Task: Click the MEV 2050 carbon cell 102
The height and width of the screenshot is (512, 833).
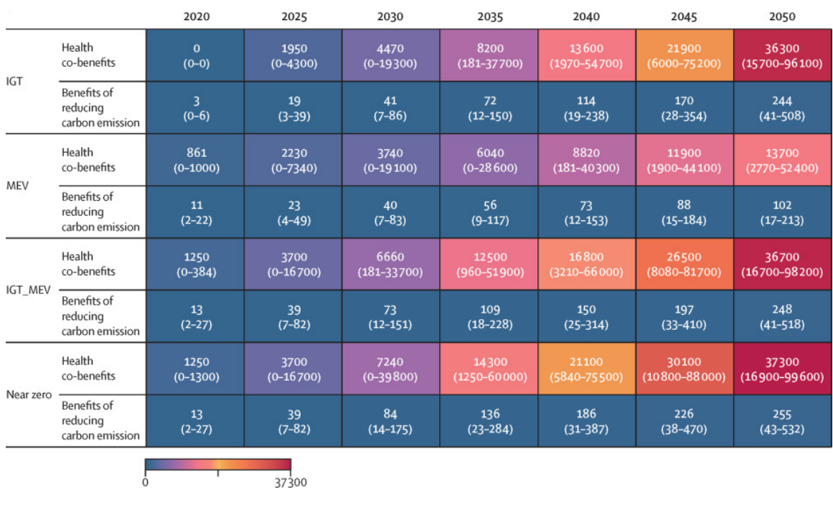Action: tap(783, 212)
